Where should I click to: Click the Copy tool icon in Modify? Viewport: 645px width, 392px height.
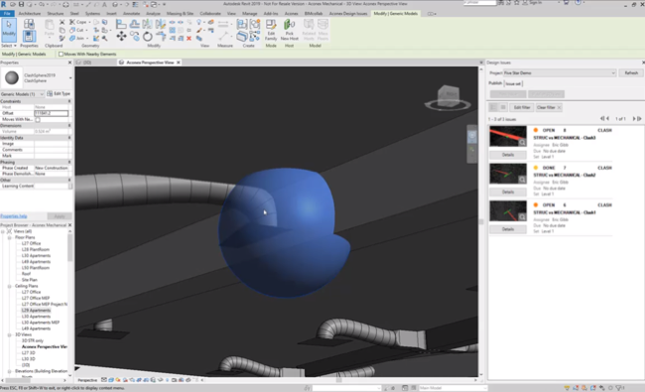point(134,37)
